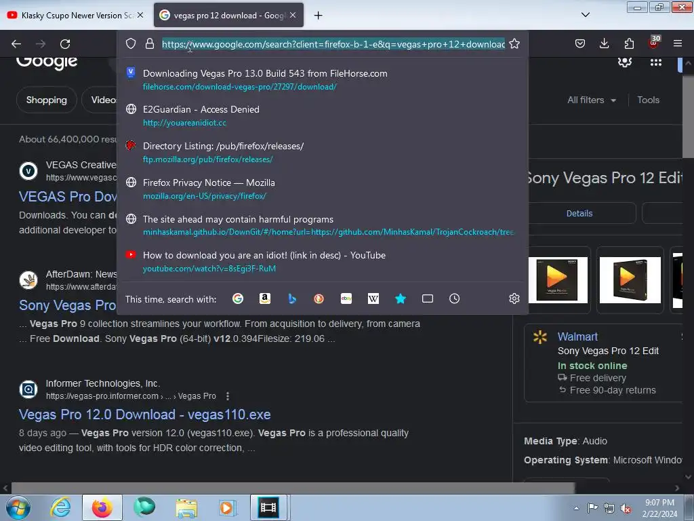The width and height of the screenshot is (694, 521).
Task: Open Google quick settings gear
Action: (x=624, y=62)
